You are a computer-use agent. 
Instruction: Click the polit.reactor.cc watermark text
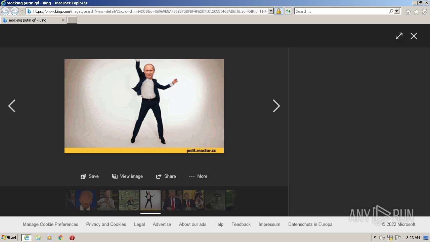click(x=201, y=151)
